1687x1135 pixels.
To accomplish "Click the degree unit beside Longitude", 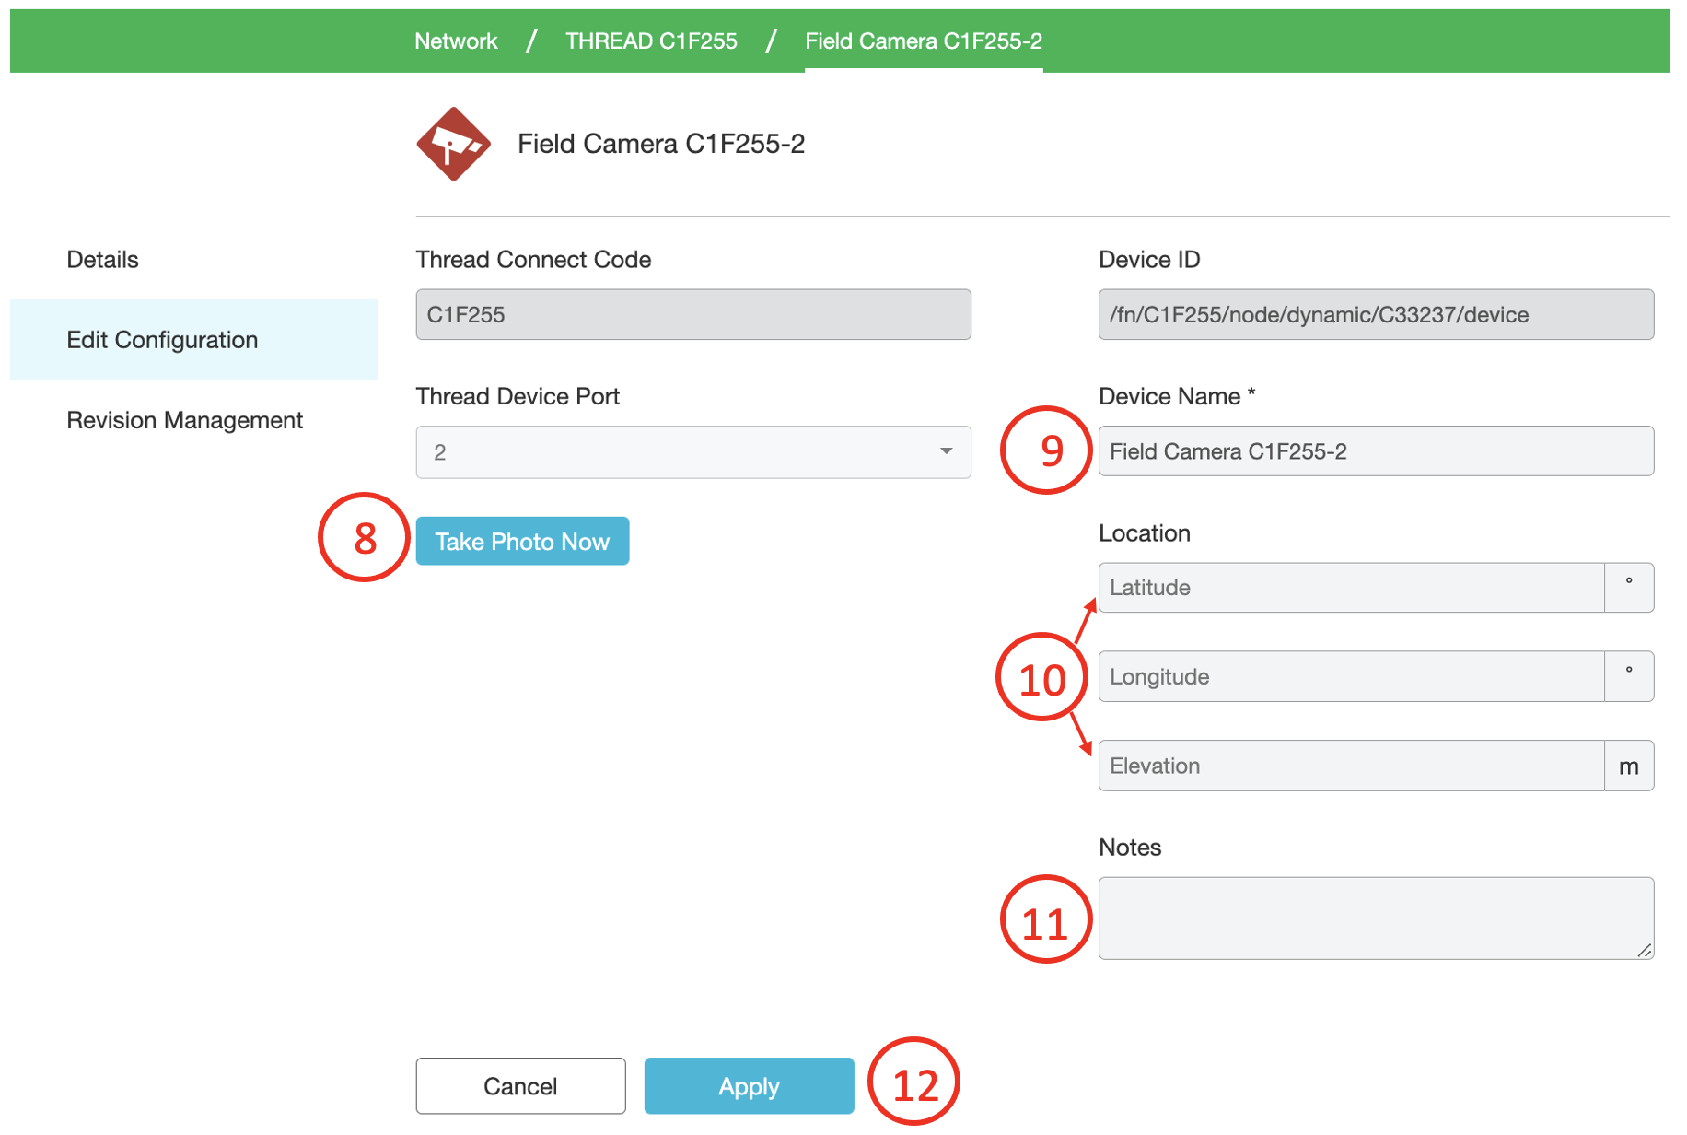I will tap(1629, 676).
